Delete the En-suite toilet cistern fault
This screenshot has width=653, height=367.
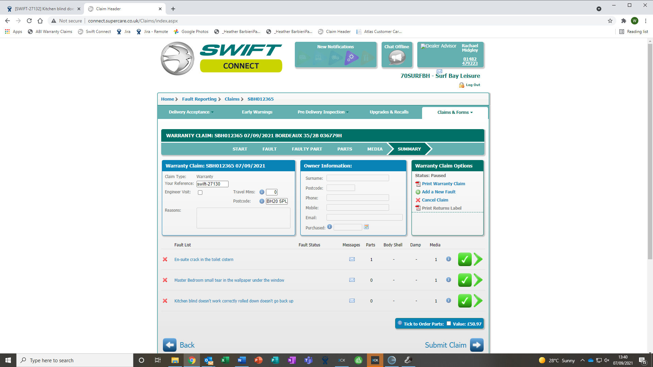(x=165, y=260)
